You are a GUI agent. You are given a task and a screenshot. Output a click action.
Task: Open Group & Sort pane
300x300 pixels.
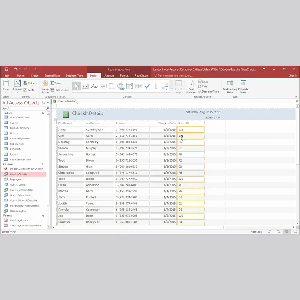(x=45, y=87)
